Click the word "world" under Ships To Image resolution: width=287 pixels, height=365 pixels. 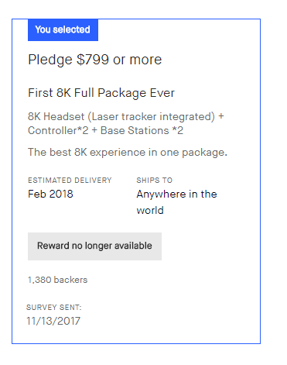[x=150, y=210]
